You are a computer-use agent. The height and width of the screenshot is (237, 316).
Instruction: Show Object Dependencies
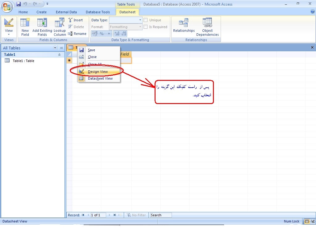[x=207, y=27]
